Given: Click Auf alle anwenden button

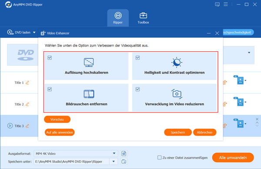Looking at the screenshot, I should [x=60, y=132].
